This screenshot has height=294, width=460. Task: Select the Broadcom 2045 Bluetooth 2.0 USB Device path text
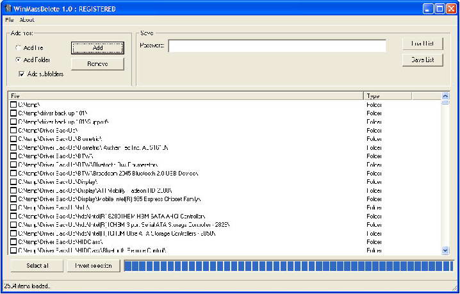click(108, 174)
